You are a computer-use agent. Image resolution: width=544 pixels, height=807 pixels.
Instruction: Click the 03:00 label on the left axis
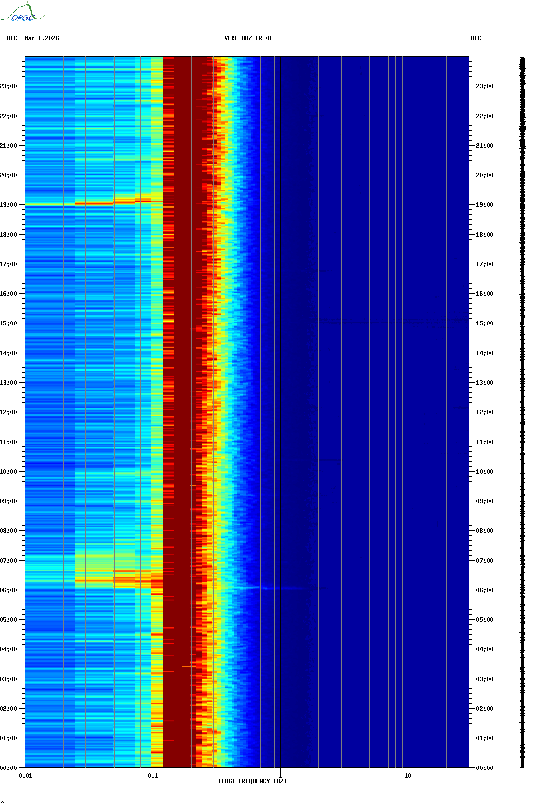point(8,679)
